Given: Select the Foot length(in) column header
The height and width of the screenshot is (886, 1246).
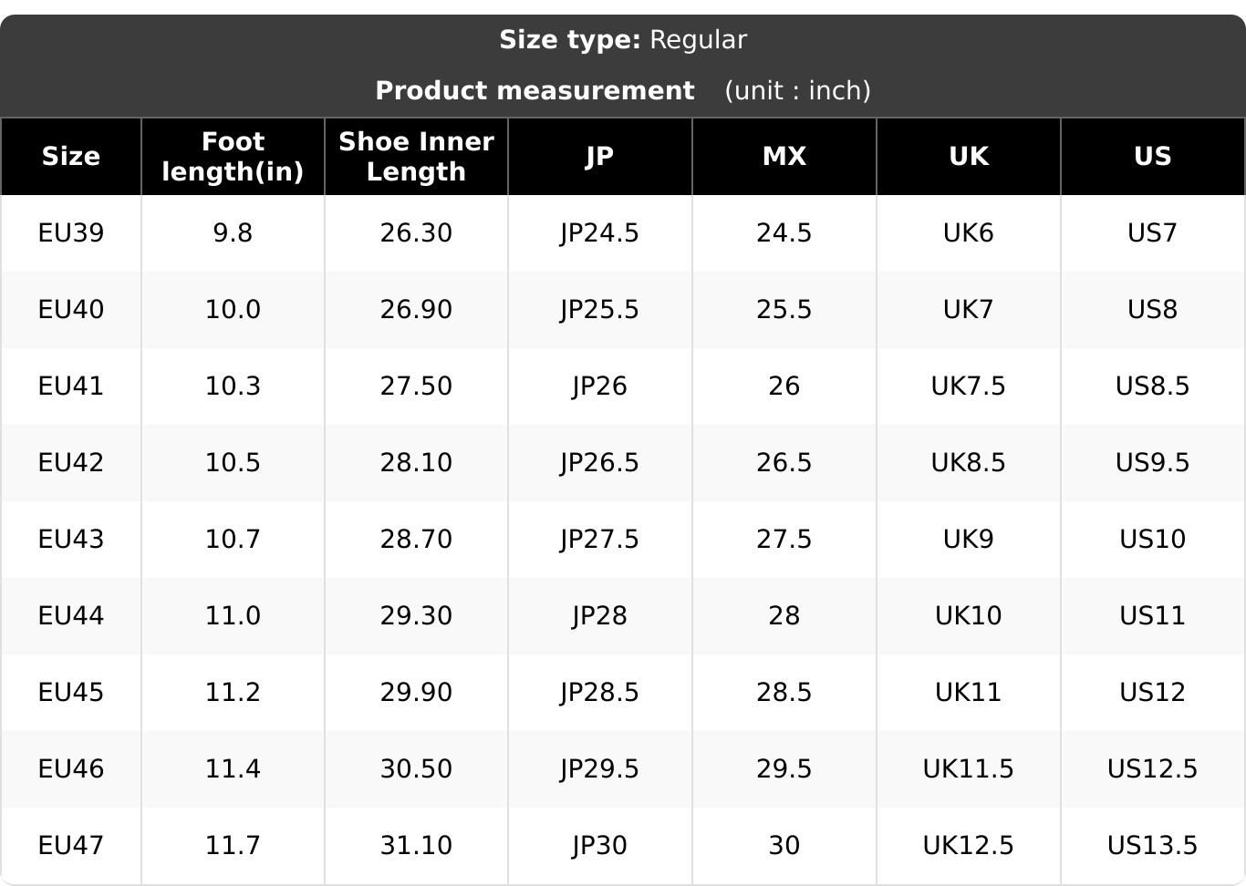Looking at the screenshot, I should click(233, 157).
